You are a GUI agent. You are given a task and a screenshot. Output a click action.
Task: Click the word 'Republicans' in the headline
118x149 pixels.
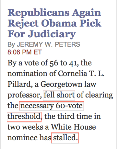tap(39, 13)
